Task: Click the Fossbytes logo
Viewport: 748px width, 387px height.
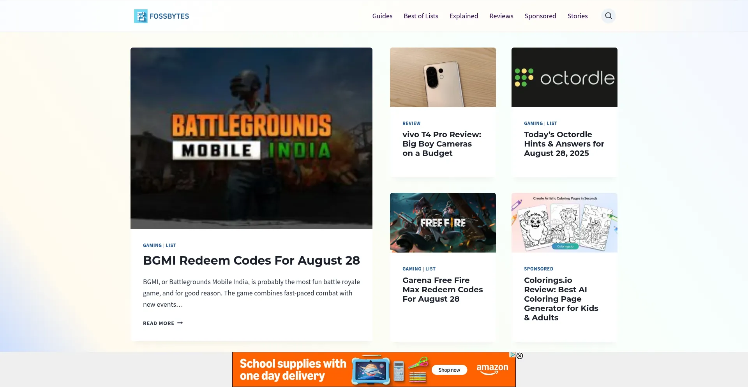Action: click(161, 16)
